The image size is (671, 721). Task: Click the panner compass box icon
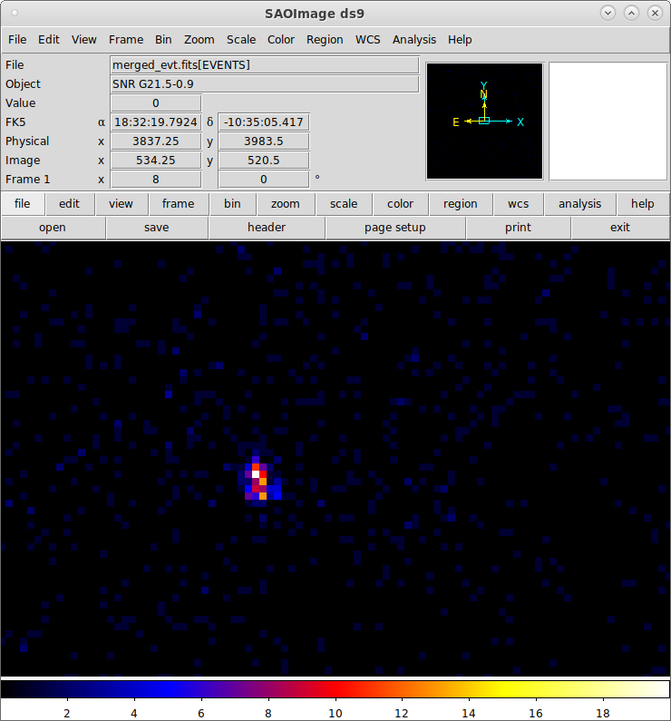pos(484,121)
